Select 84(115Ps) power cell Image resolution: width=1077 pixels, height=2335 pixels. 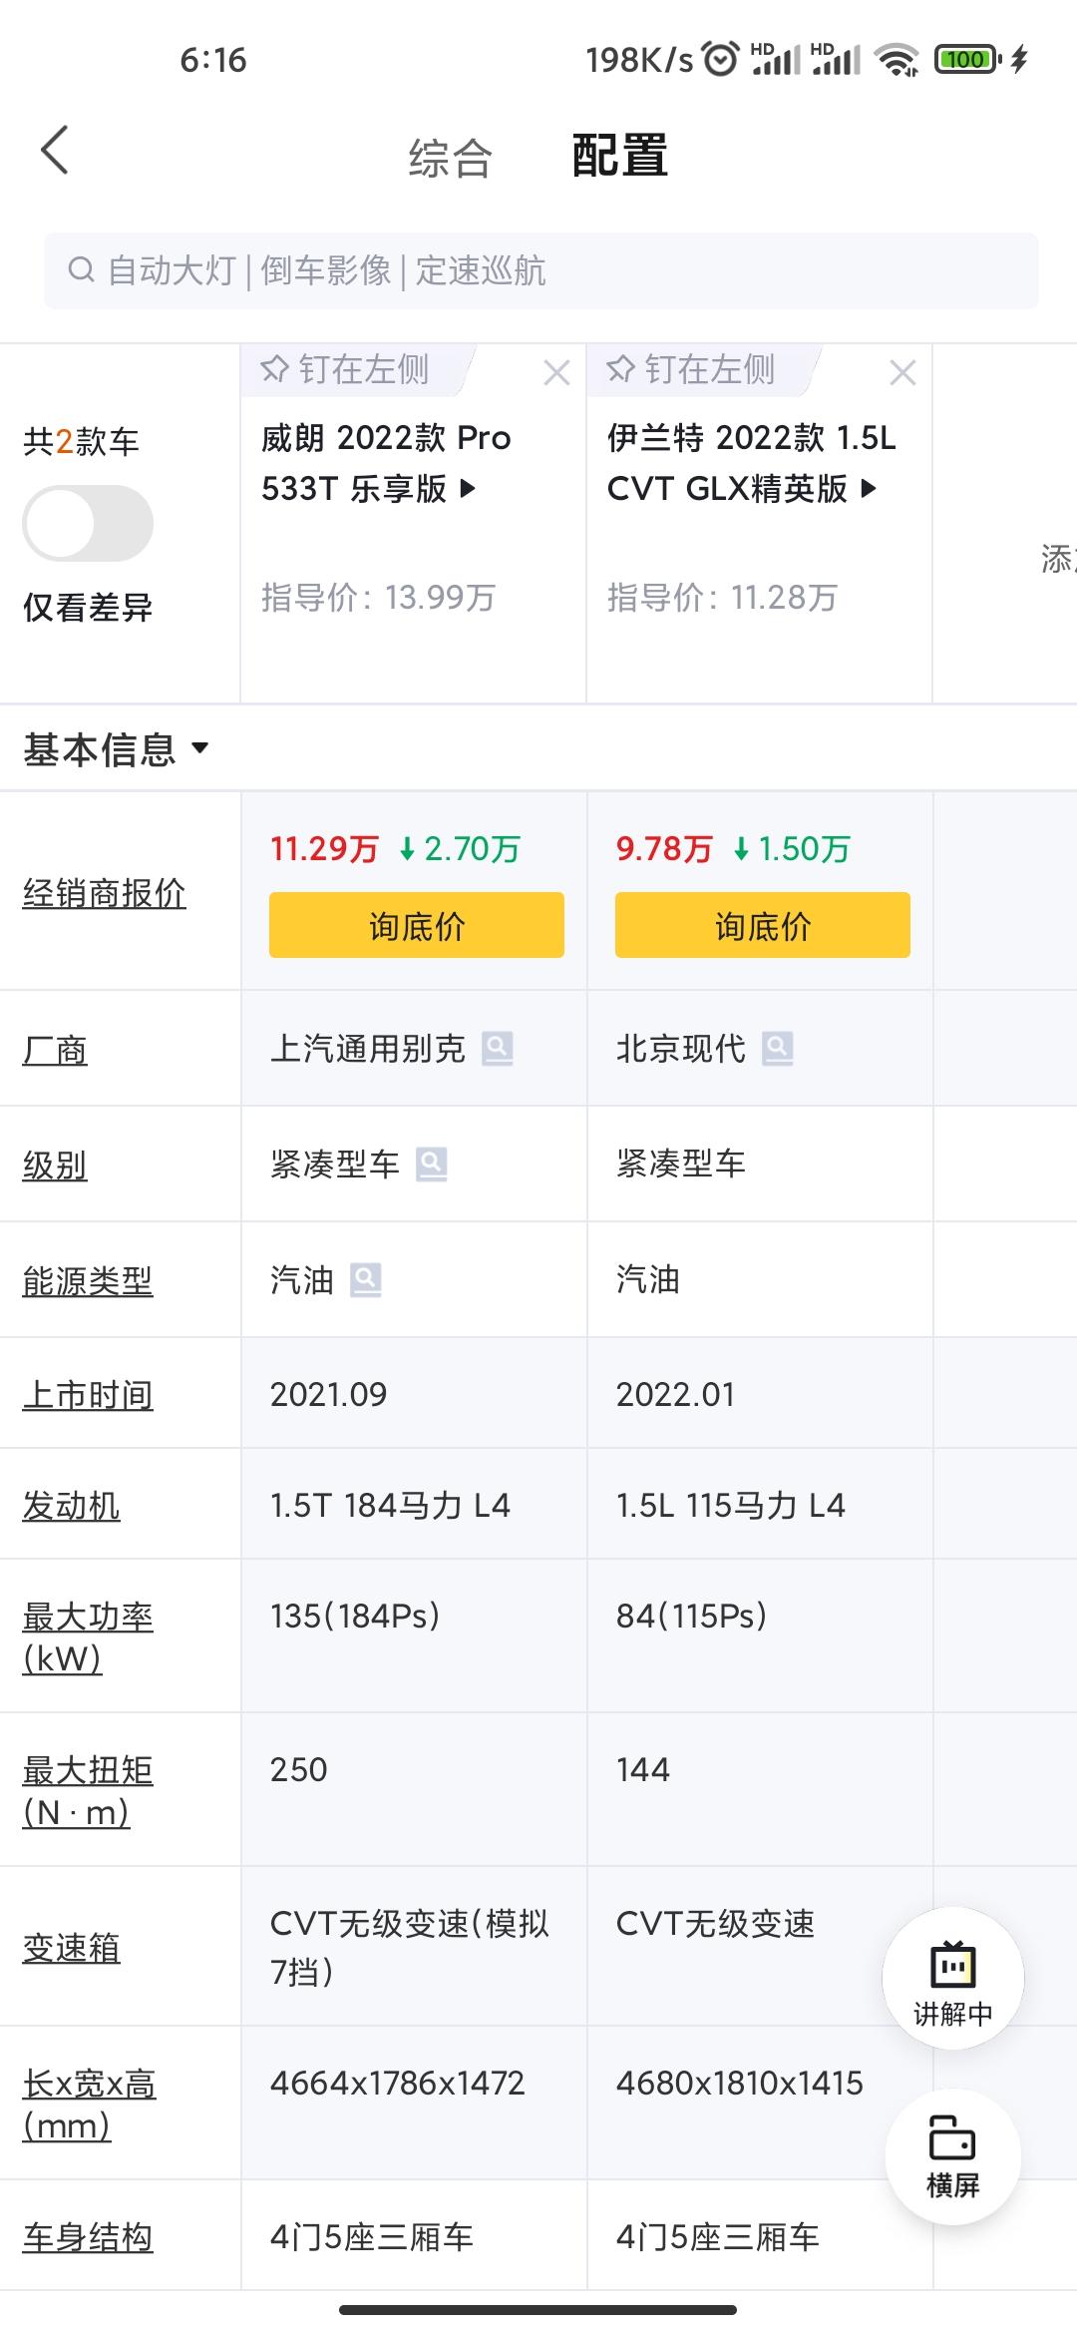pos(760,1636)
